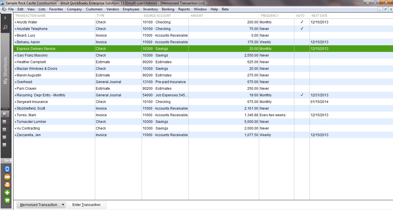The height and width of the screenshot is (210, 393).
Task: Open the Vendors menu
Action: (x=113, y=9)
